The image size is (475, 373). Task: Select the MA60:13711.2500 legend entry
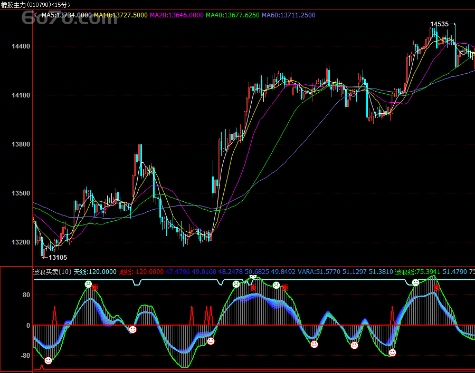coord(289,15)
